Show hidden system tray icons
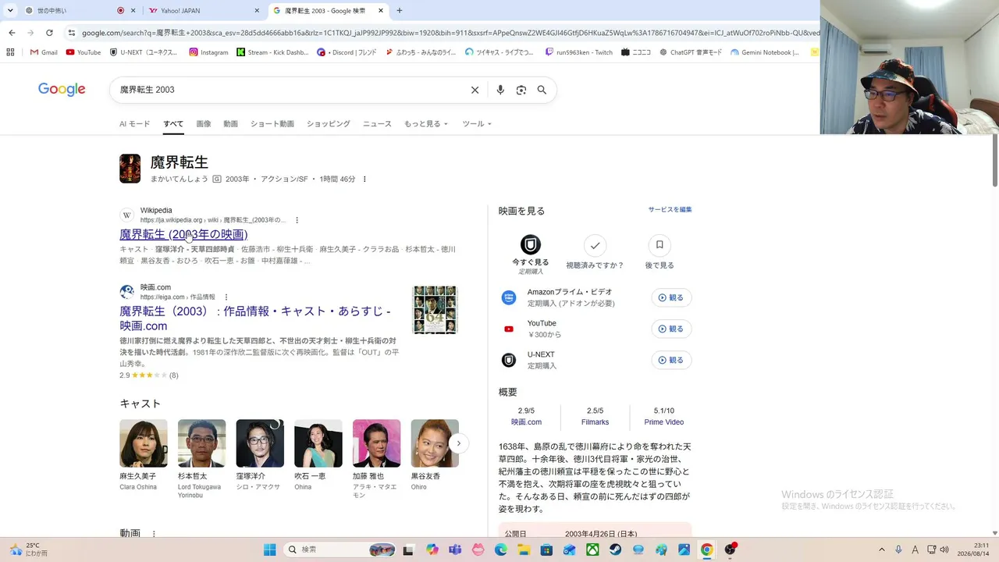This screenshot has height=562, width=999. (882, 550)
